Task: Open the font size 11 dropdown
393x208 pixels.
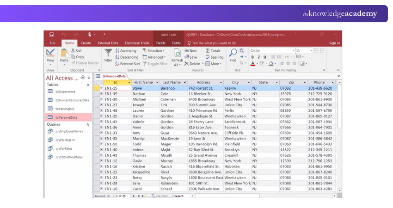Action: click(311, 51)
